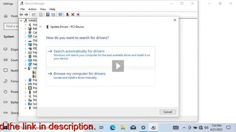The height and width of the screenshot is (132, 236).
Task: Click the network globe icon in system tray
Action: click(x=201, y=128)
